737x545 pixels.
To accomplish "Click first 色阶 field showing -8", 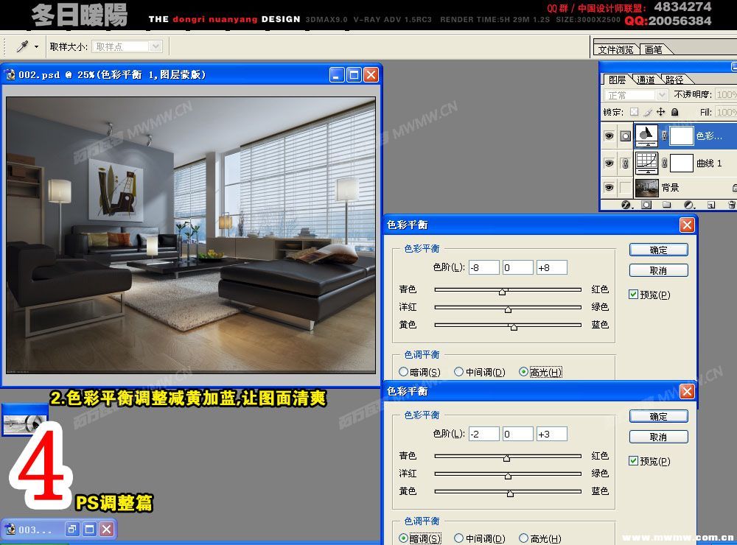I will (484, 267).
